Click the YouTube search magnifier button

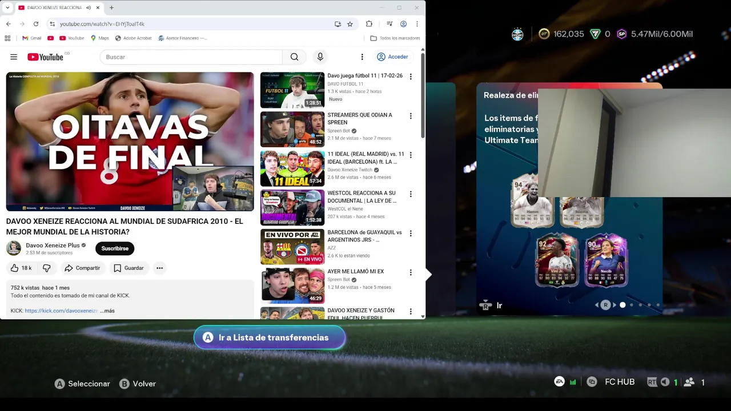[x=294, y=57]
